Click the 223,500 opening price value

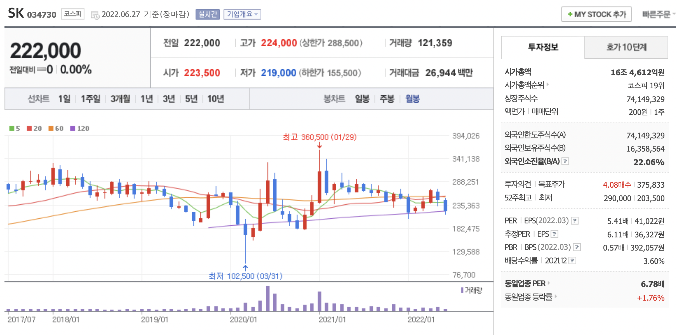[x=202, y=73]
